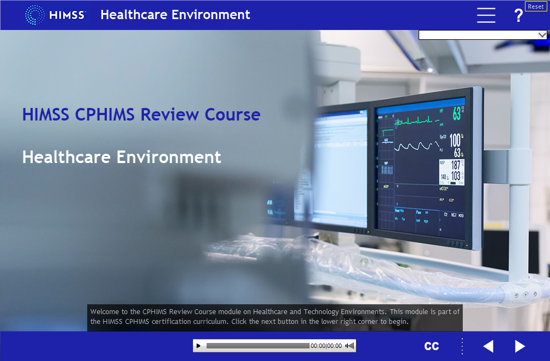Advance to the next slide

pos(520,346)
